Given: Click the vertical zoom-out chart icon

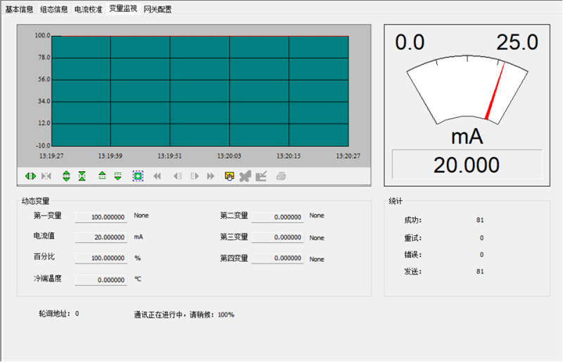Looking at the screenshot, I should point(82,176).
